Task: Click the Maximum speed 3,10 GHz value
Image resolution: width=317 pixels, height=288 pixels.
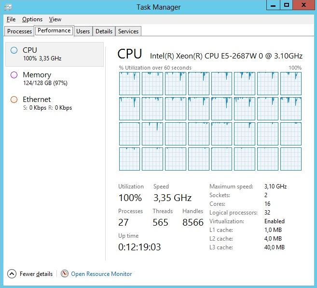Action: [x=276, y=187]
